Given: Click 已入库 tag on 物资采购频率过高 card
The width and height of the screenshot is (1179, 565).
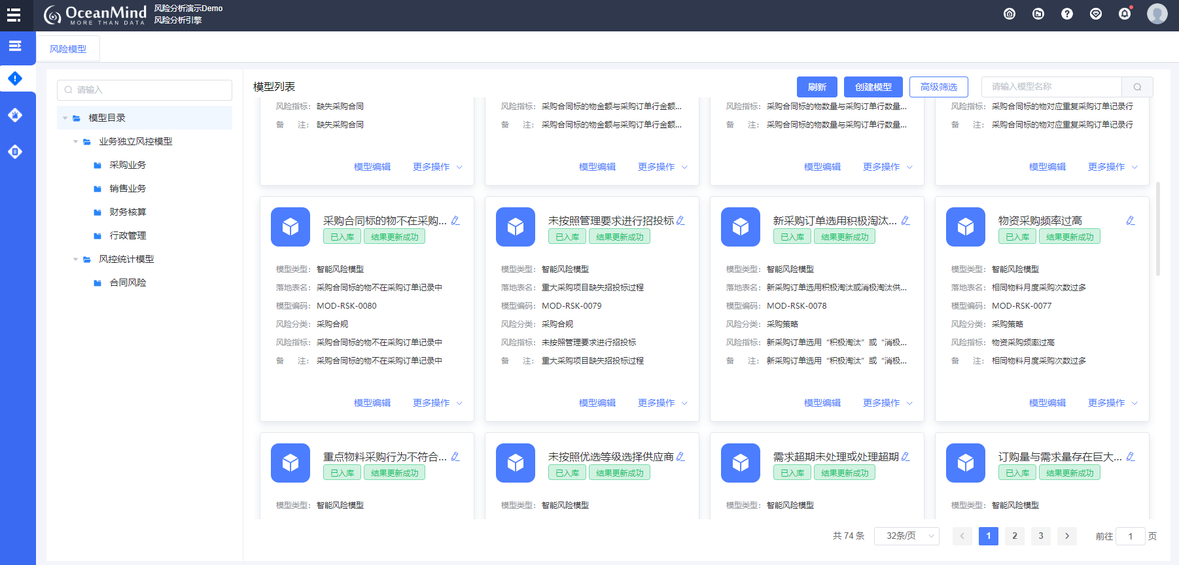Looking at the screenshot, I should click(1017, 237).
